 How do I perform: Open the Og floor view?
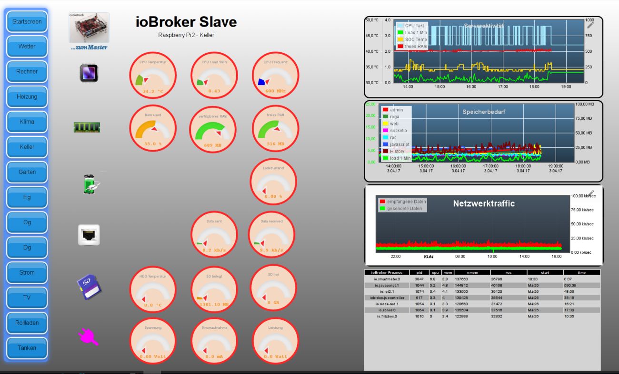coord(27,223)
